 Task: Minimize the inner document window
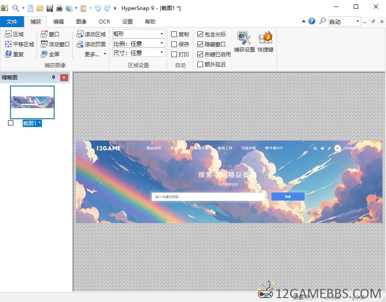pyautogui.click(x=365, y=21)
